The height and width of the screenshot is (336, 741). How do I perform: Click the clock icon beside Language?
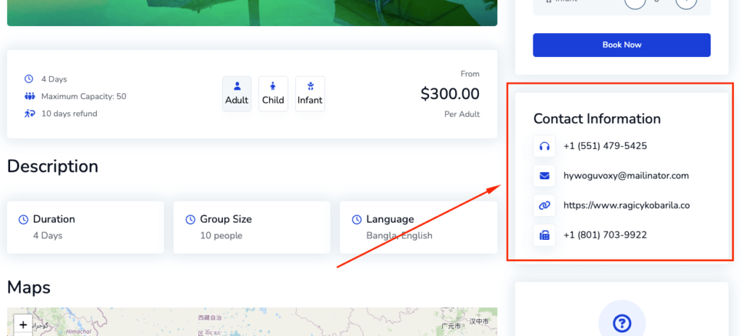(357, 220)
